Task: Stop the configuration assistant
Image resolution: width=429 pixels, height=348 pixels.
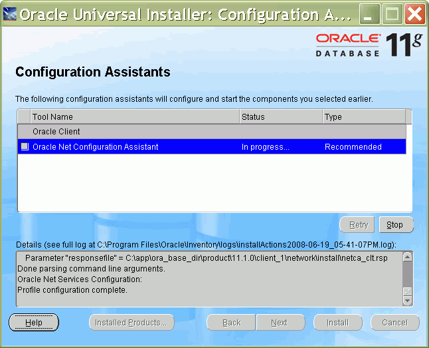Action: (396, 225)
